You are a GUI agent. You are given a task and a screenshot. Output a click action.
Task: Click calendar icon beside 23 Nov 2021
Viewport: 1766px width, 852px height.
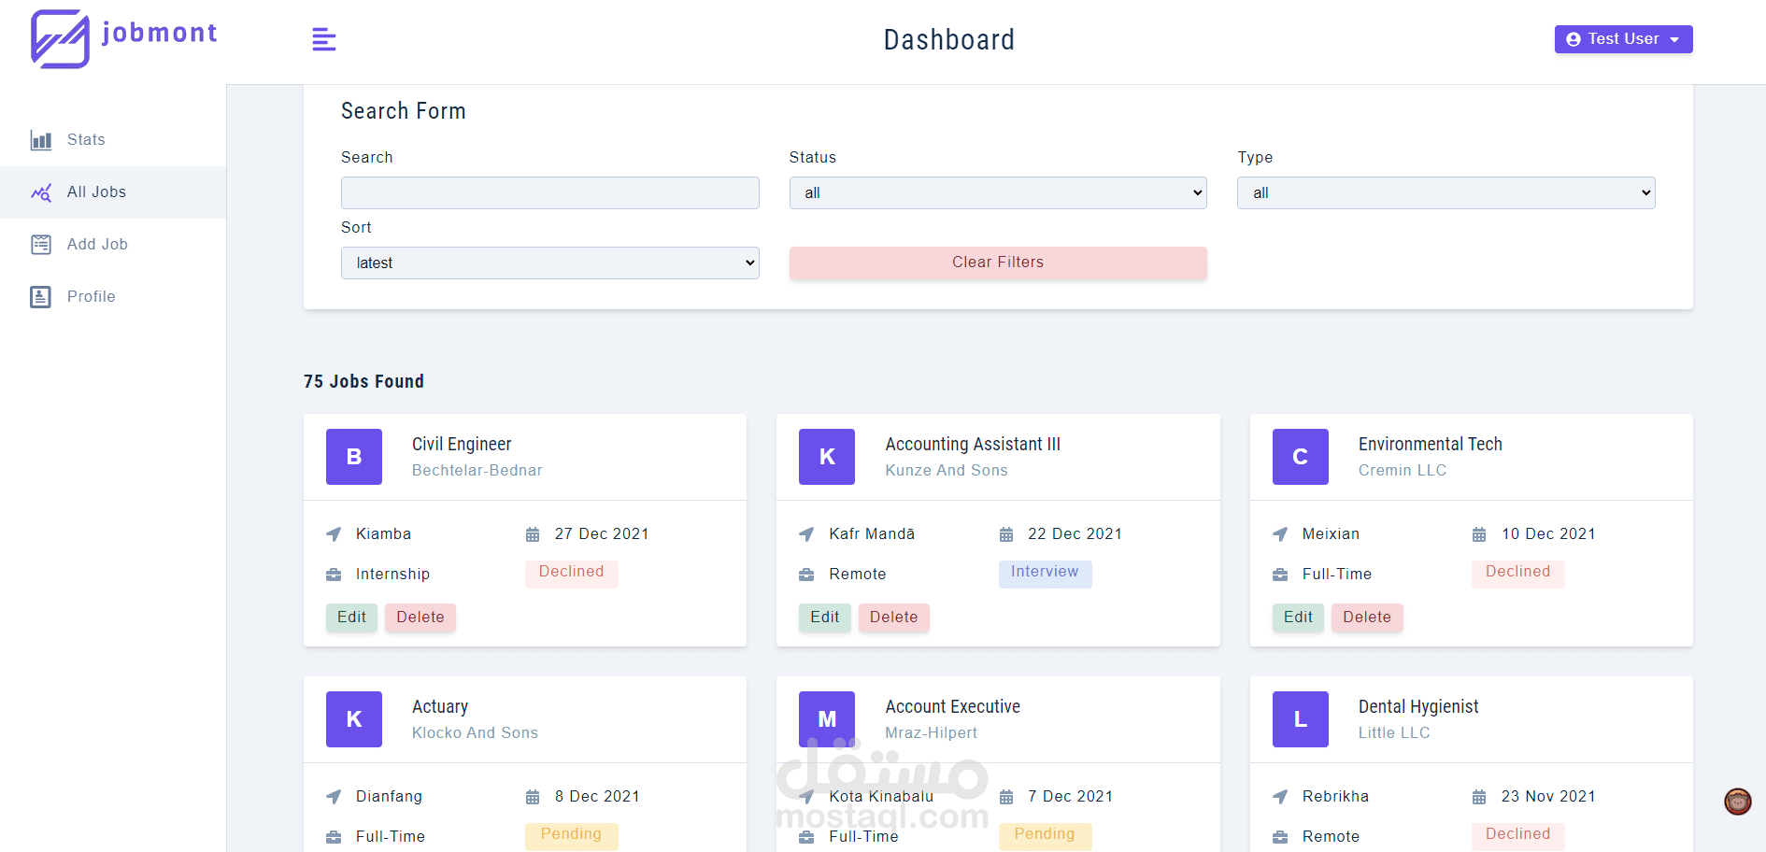point(1479,797)
